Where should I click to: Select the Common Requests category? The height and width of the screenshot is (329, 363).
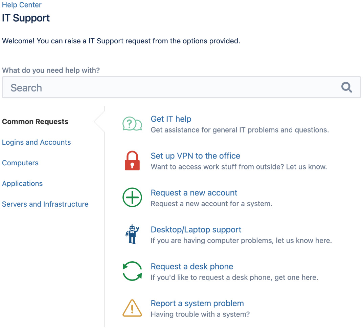click(x=35, y=121)
